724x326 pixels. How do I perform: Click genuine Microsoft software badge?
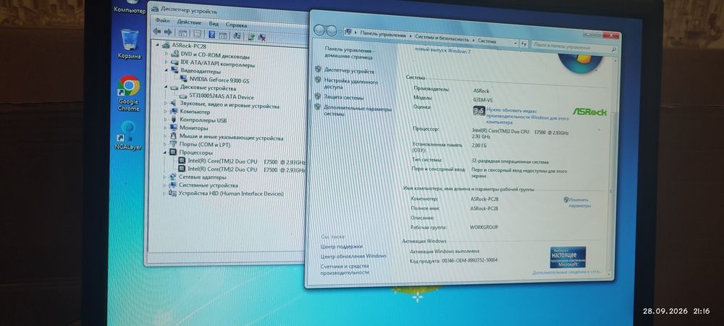click(x=568, y=257)
